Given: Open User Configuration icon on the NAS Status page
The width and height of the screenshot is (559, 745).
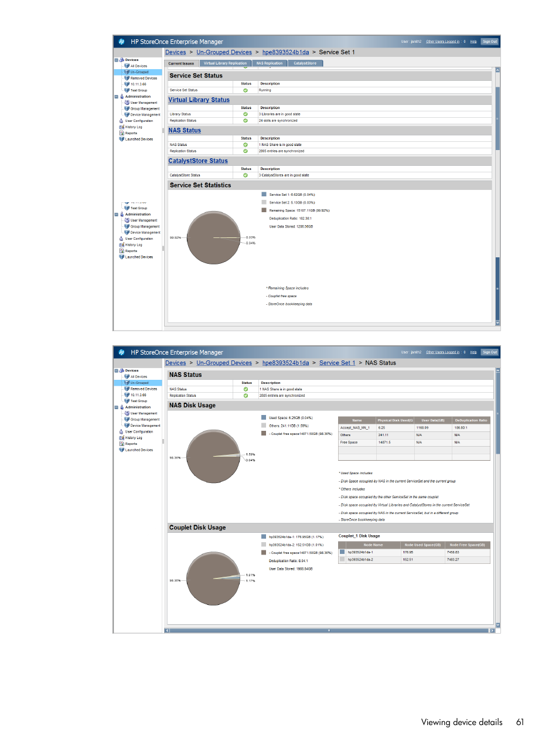Looking at the screenshot, I should click(x=121, y=431).
